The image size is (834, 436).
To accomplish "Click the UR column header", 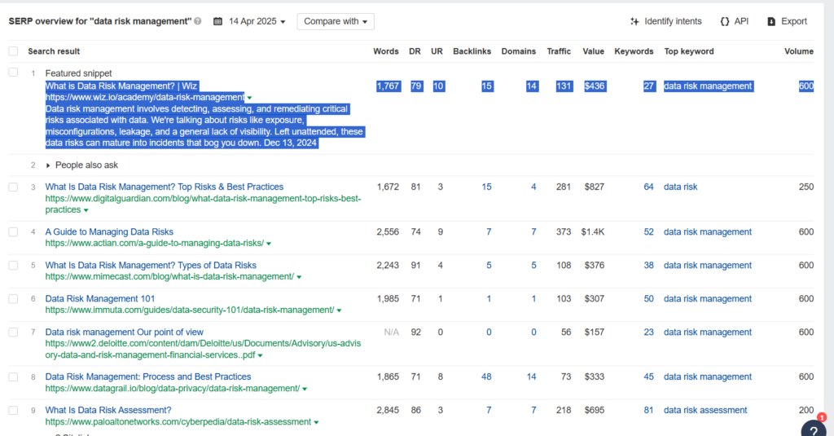I will pyautogui.click(x=437, y=51).
